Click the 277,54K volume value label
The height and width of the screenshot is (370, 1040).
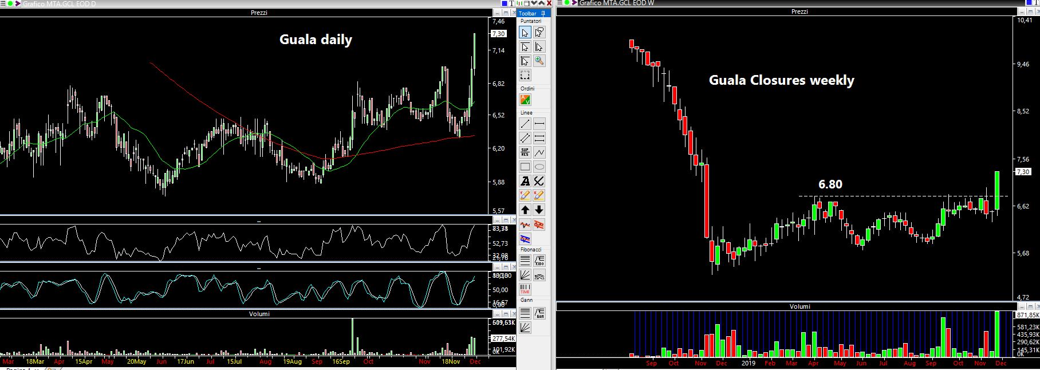(504, 339)
